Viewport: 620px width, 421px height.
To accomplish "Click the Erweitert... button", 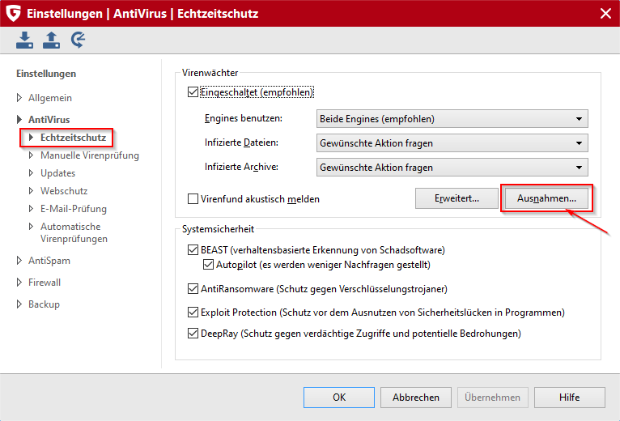I will (x=457, y=198).
